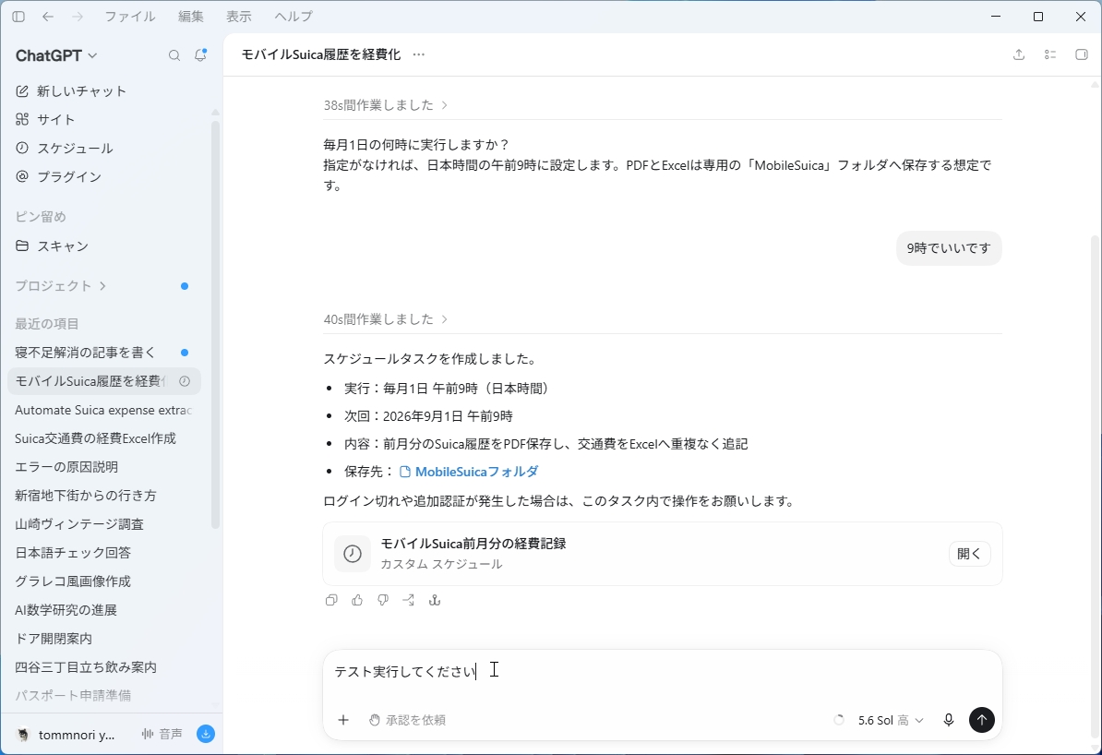Click the message input field
1102x755 pixels.
tap(662, 672)
